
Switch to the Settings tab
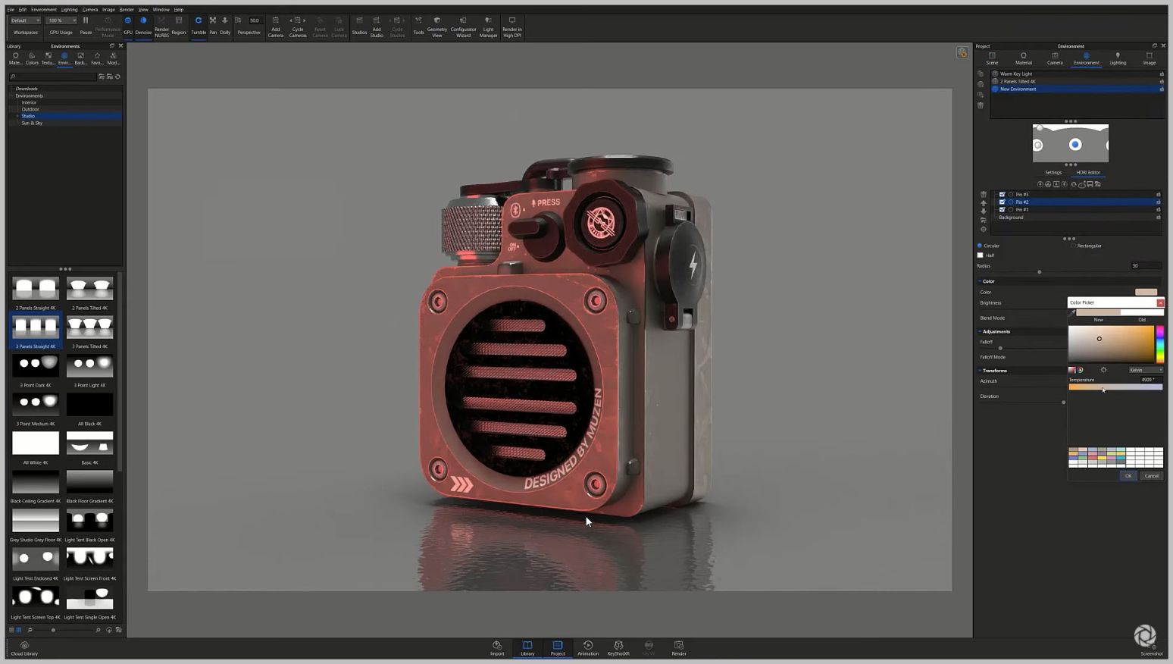click(x=1053, y=173)
